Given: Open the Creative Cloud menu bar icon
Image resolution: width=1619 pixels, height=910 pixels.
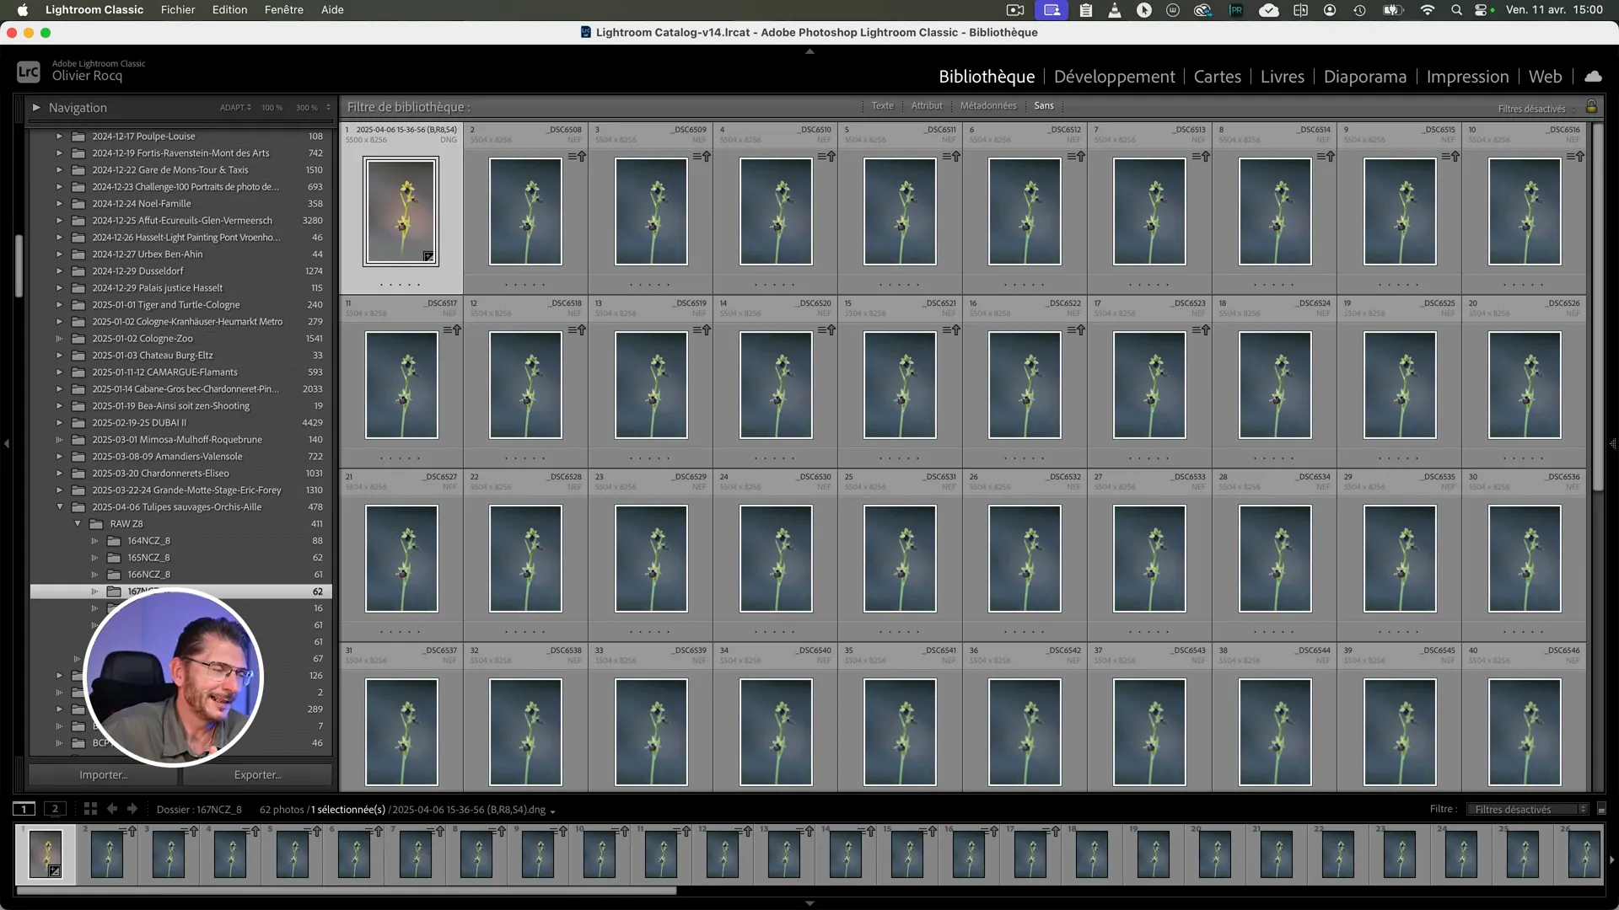Looking at the screenshot, I should point(1202,10).
